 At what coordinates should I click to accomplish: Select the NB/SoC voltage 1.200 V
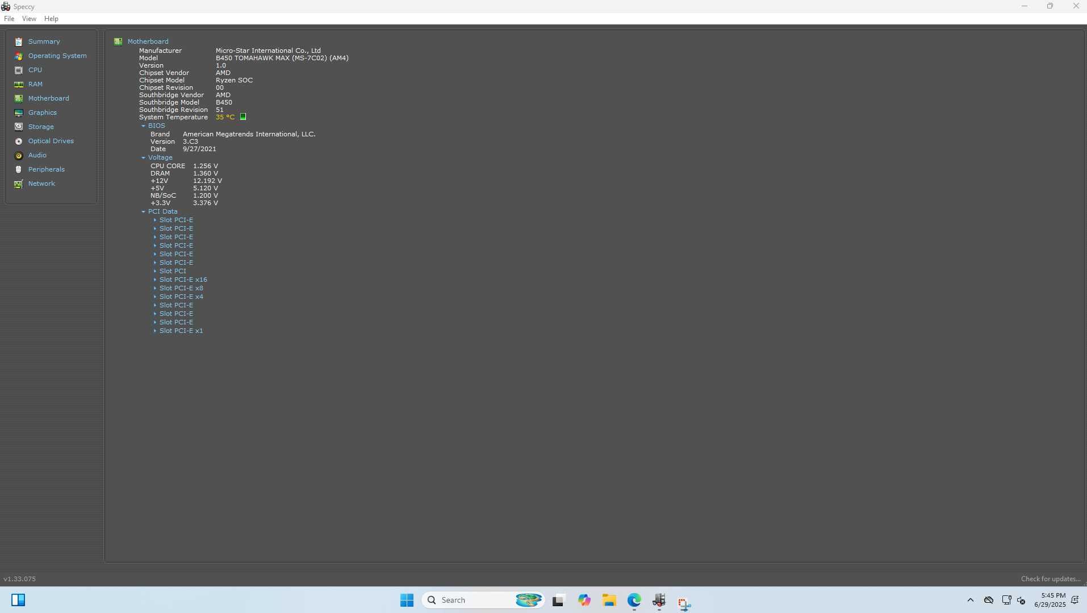click(x=206, y=195)
